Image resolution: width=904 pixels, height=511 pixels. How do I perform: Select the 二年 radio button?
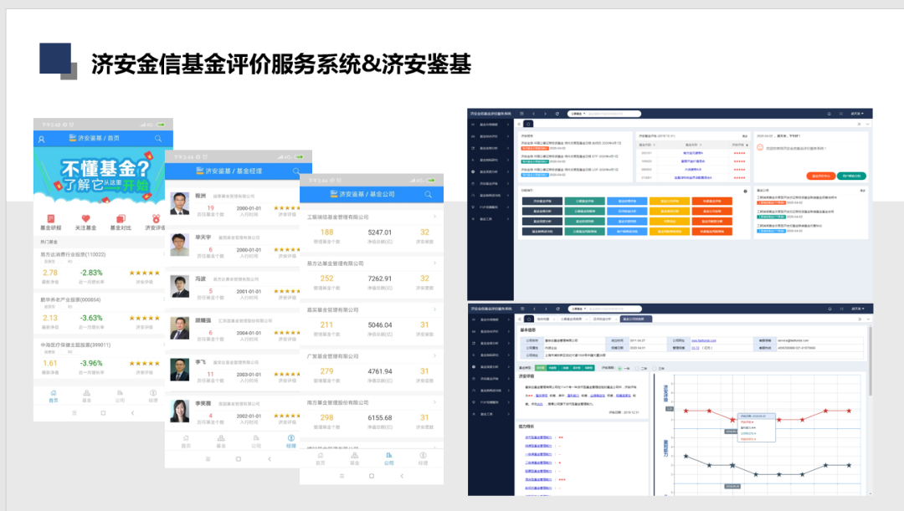[x=637, y=368]
